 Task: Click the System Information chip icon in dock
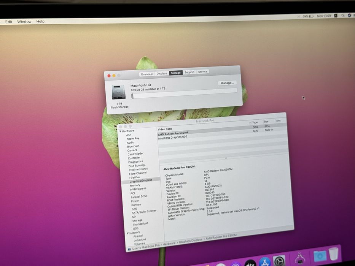pyautogui.click(x=300, y=259)
